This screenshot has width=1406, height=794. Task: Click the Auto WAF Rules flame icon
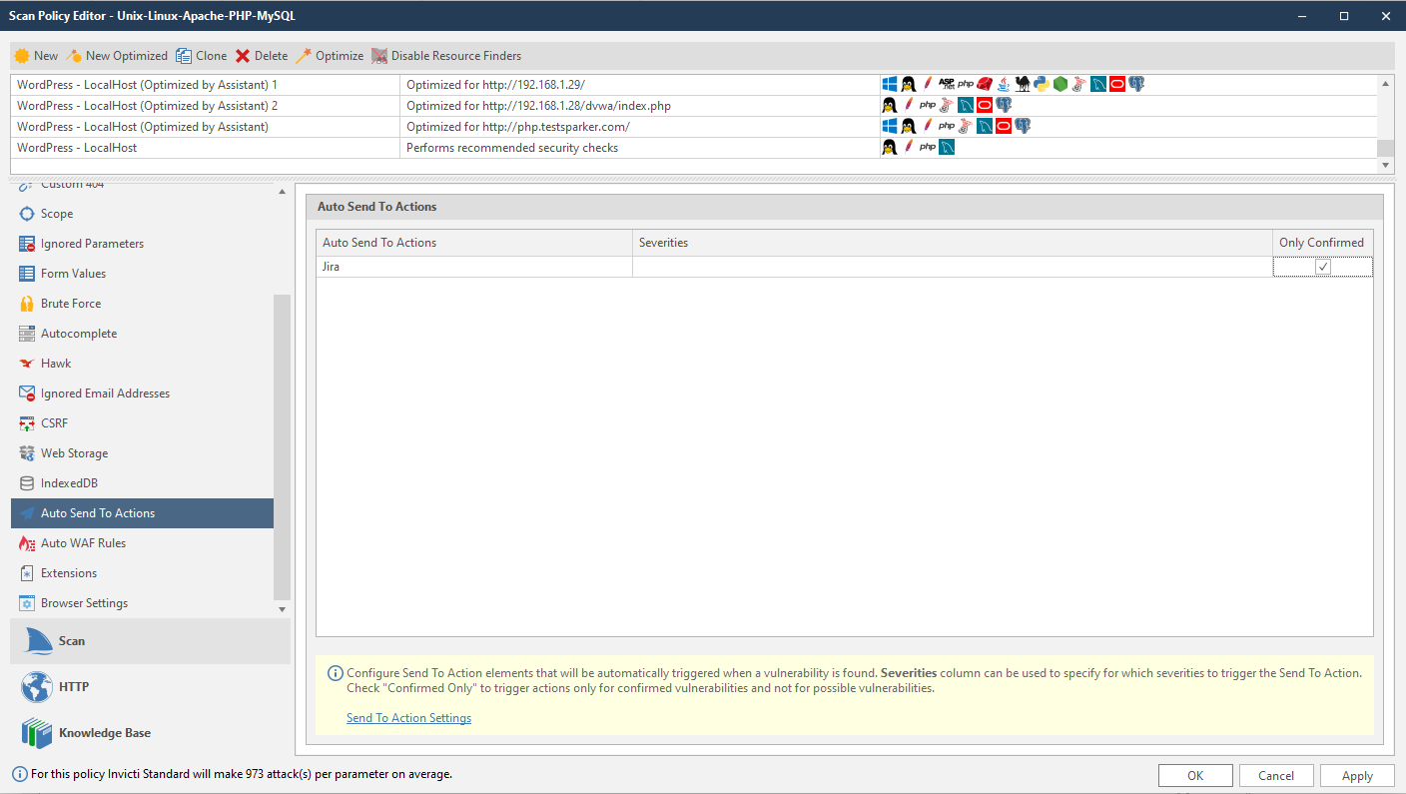27,543
